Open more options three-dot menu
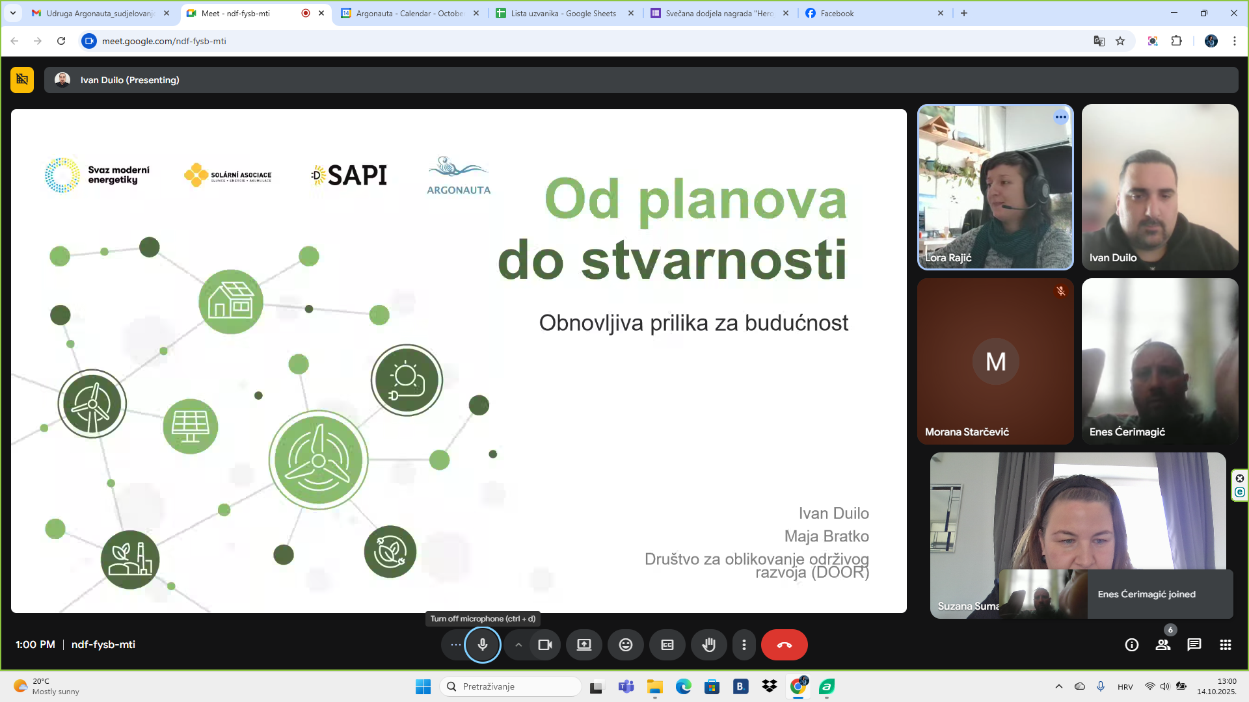1249x702 pixels. tap(744, 645)
